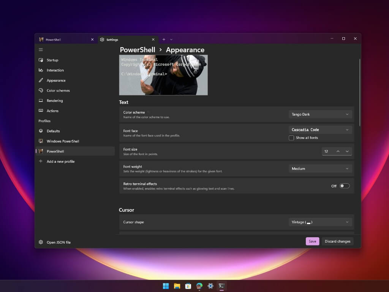Image resolution: width=389 pixels, height=292 pixels.
Task: Go to Actions settings
Action: point(76,111)
